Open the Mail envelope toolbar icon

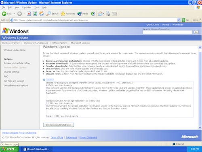pyautogui.click(x=101, y=14)
